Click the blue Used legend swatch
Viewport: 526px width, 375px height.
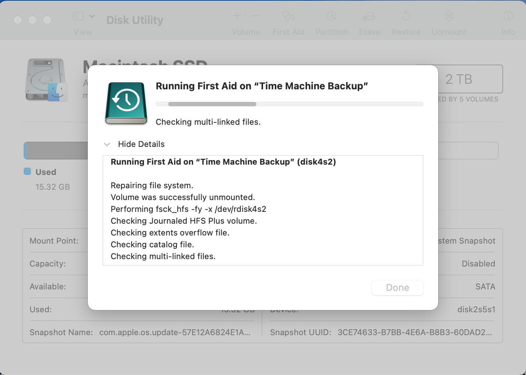pos(27,171)
